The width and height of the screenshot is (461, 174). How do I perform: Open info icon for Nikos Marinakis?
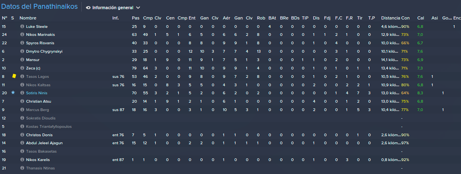coord(22,35)
